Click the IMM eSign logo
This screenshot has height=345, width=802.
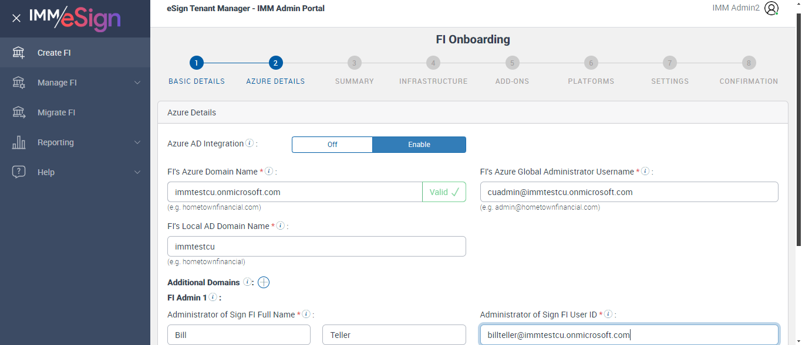point(75,18)
